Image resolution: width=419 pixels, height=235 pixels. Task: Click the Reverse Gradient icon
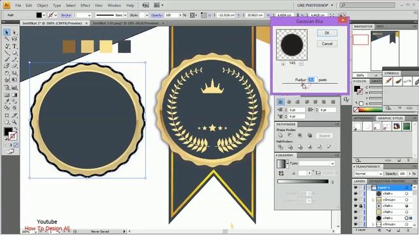click(x=281, y=173)
